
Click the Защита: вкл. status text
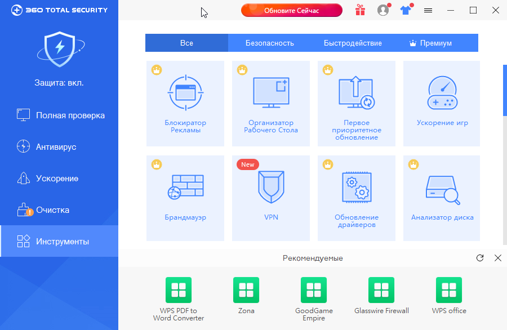coord(59,83)
